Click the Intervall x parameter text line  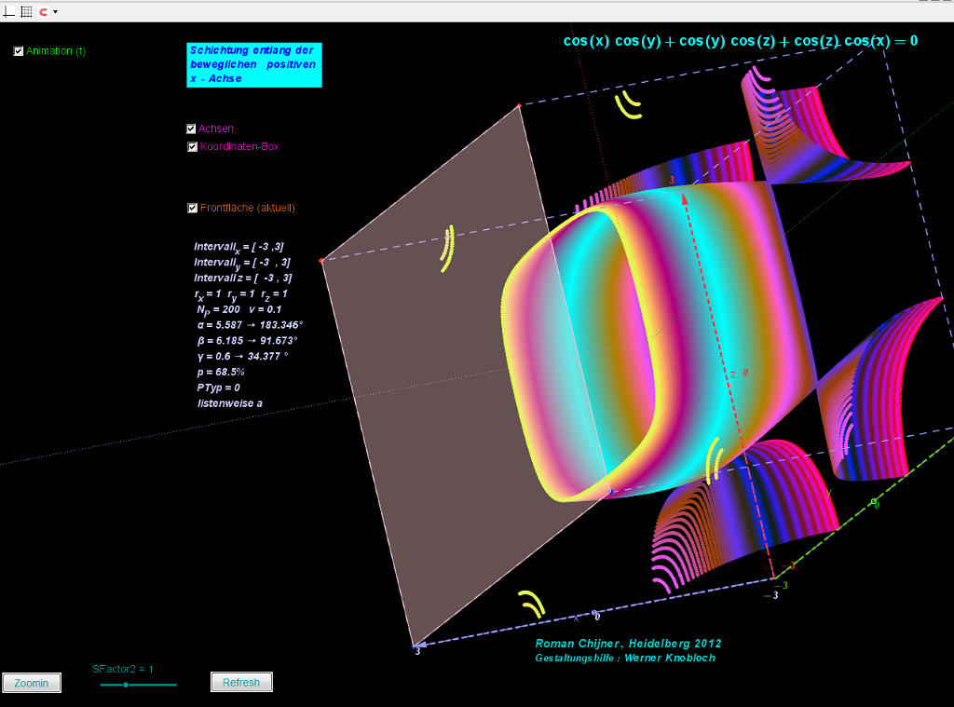click(x=239, y=247)
